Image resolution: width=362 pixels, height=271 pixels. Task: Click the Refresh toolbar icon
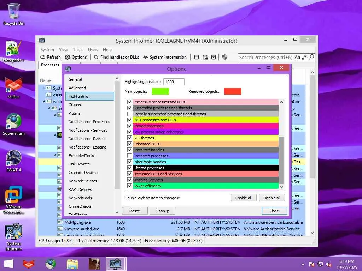click(43, 57)
